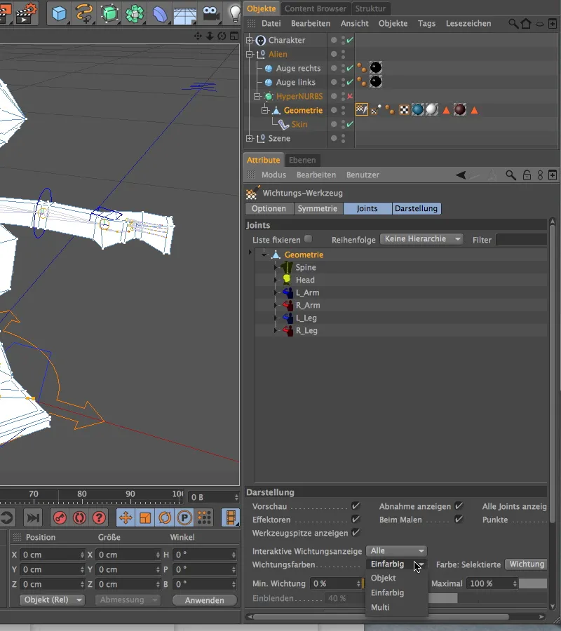The image size is (561, 631).
Task: Open the Reihenfolge Keine Hierarchie dropdown
Action: [421, 239]
